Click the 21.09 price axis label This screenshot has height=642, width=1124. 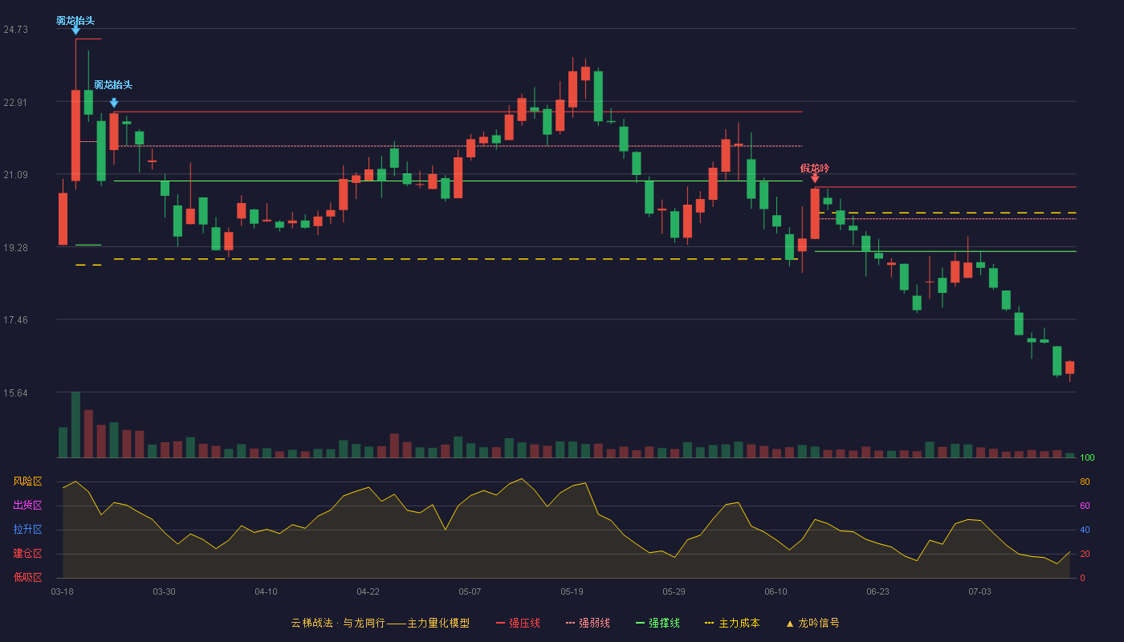click(15, 175)
